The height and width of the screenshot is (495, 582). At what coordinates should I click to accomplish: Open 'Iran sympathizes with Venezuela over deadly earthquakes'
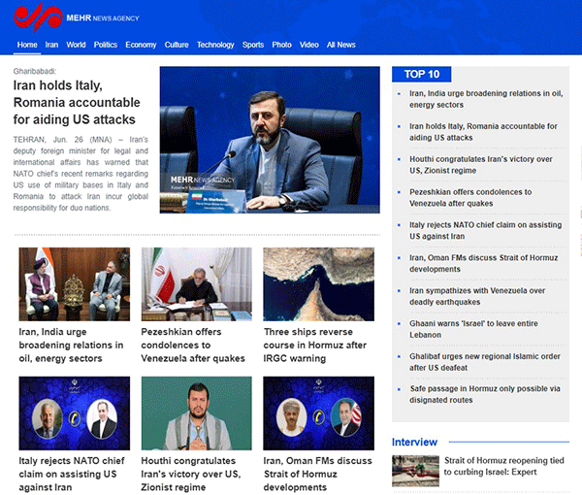(477, 296)
